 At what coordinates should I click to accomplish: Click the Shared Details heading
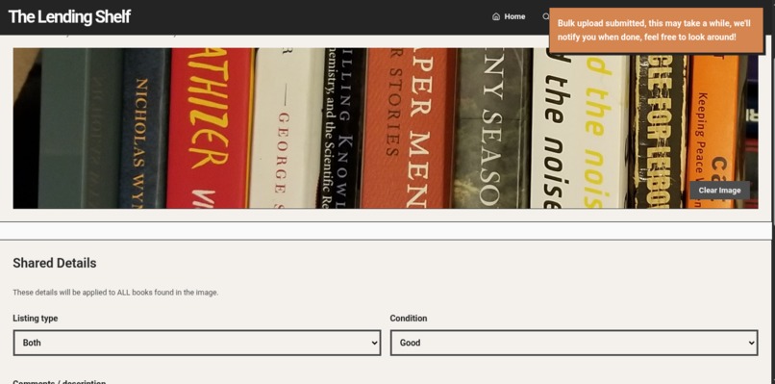pyautogui.click(x=55, y=263)
